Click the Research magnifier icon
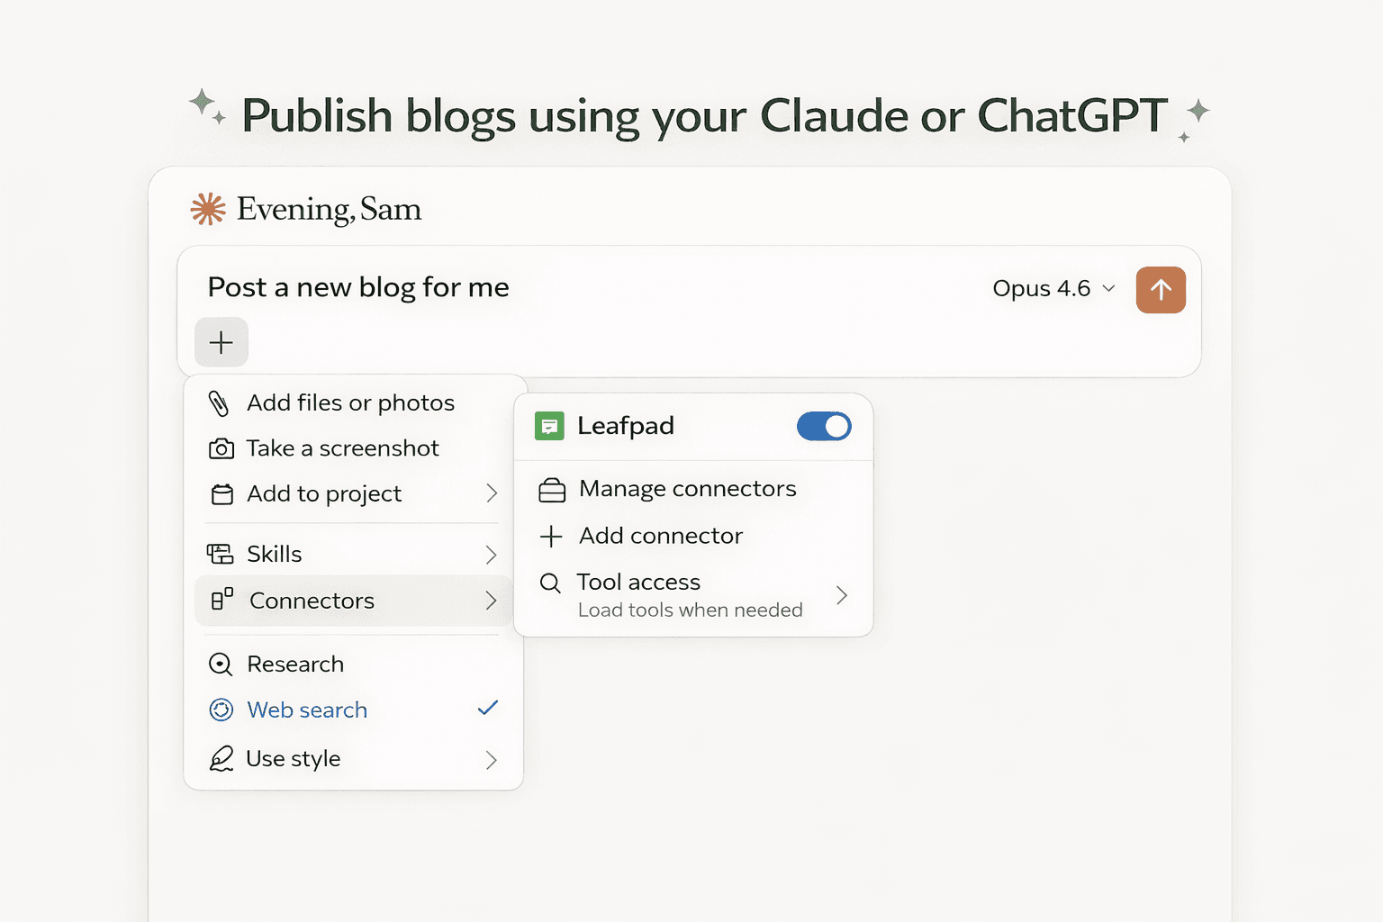This screenshot has height=922, width=1383. (221, 664)
